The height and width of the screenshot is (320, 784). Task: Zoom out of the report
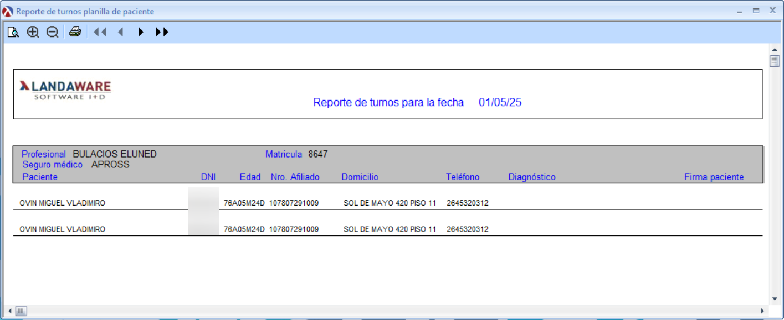pyautogui.click(x=52, y=32)
